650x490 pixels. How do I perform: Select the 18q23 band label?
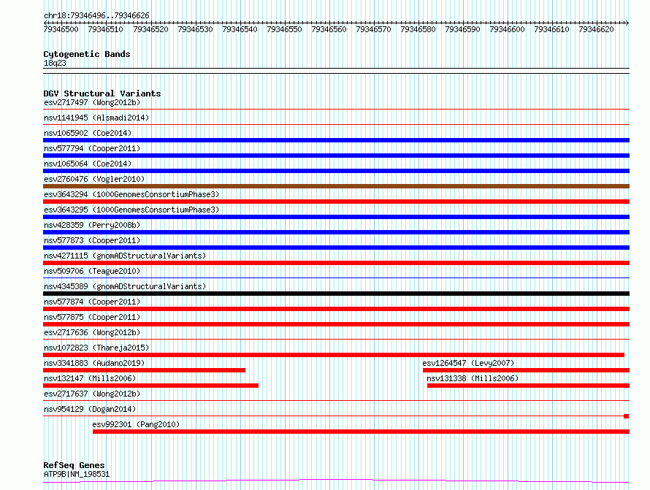point(55,63)
